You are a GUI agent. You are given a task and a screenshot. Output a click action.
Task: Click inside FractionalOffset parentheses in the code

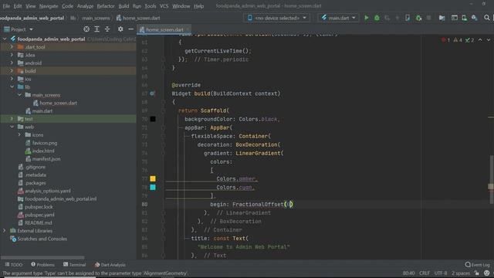tap(289, 204)
